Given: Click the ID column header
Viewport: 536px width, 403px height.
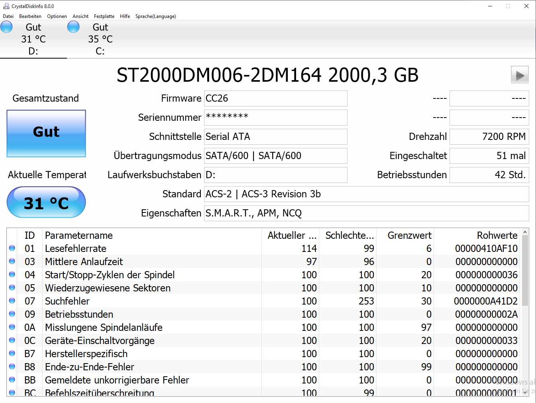Looking at the screenshot, I should click(x=30, y=235).
